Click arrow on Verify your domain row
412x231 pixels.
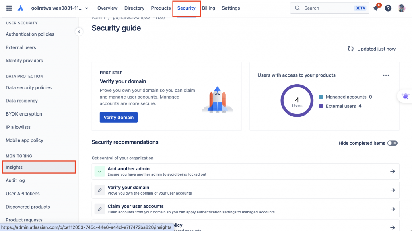[393, 190]
